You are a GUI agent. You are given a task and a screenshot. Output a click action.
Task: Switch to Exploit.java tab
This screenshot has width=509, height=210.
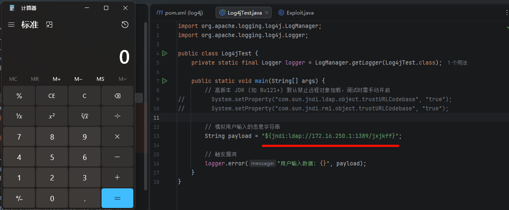[x=296, y=13]
